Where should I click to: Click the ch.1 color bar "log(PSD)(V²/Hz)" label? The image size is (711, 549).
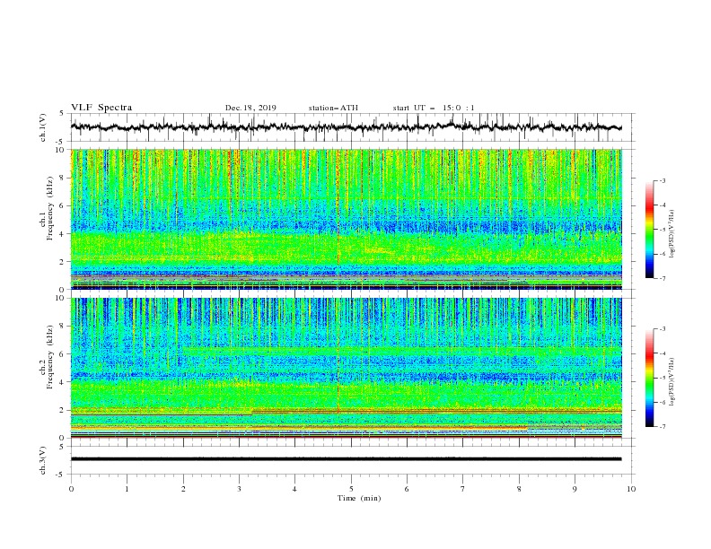pyautogui.click(x=672, y=234)
